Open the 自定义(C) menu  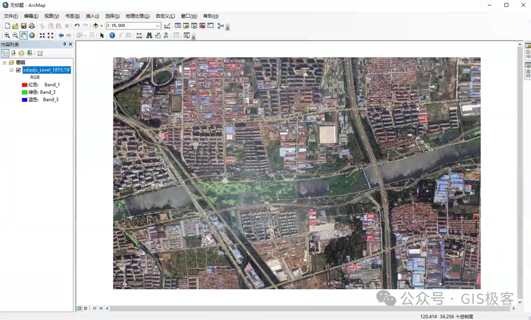click(x=165, y=16)
